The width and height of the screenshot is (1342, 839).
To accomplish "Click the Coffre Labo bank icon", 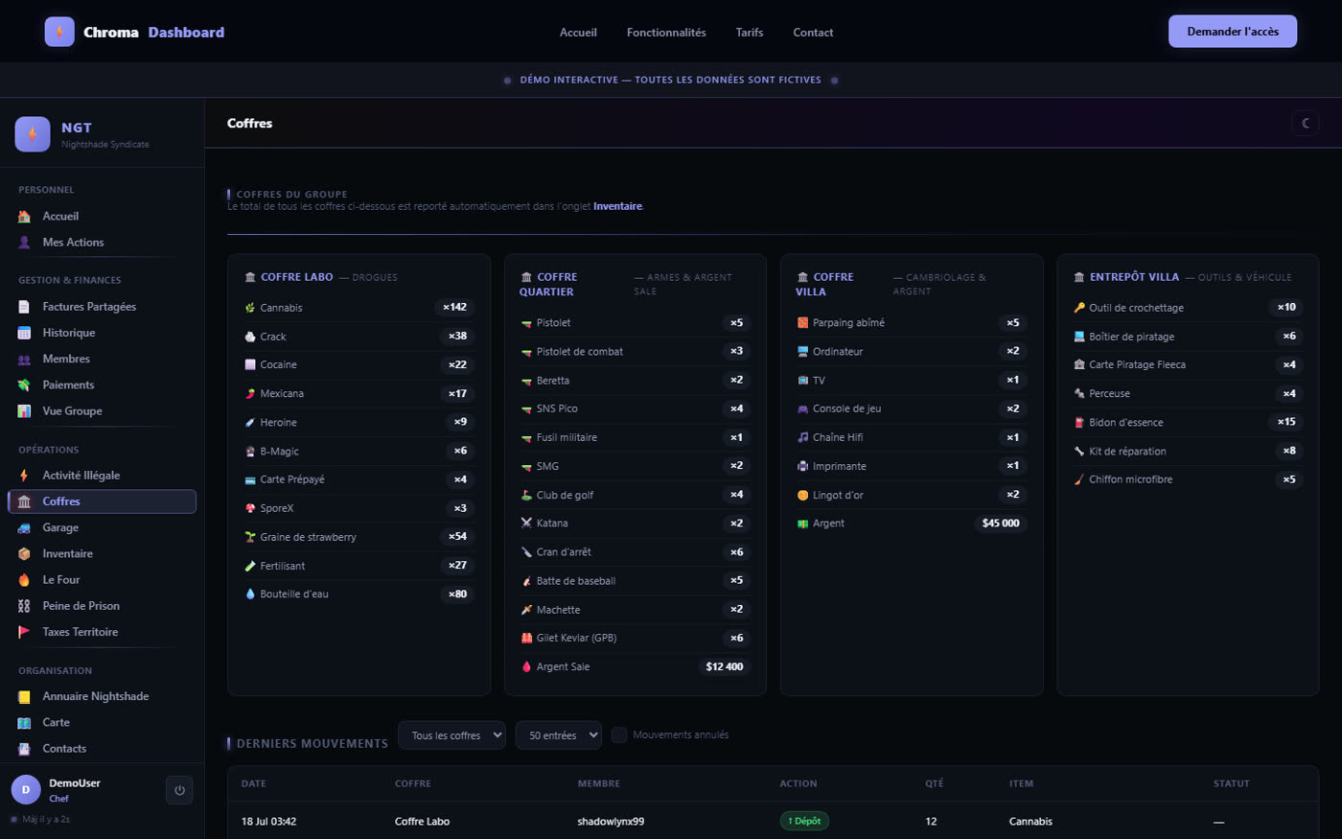I will click(x=250, y=277).
